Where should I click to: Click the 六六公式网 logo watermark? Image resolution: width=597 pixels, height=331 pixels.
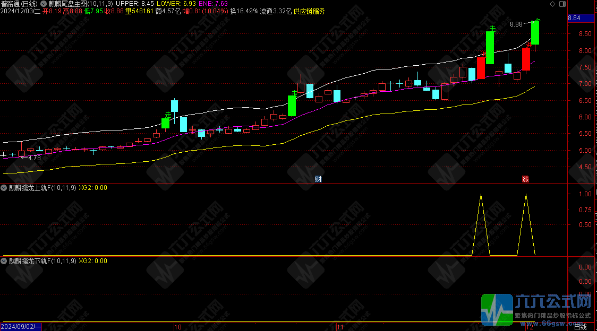click(x=537, y=309)
